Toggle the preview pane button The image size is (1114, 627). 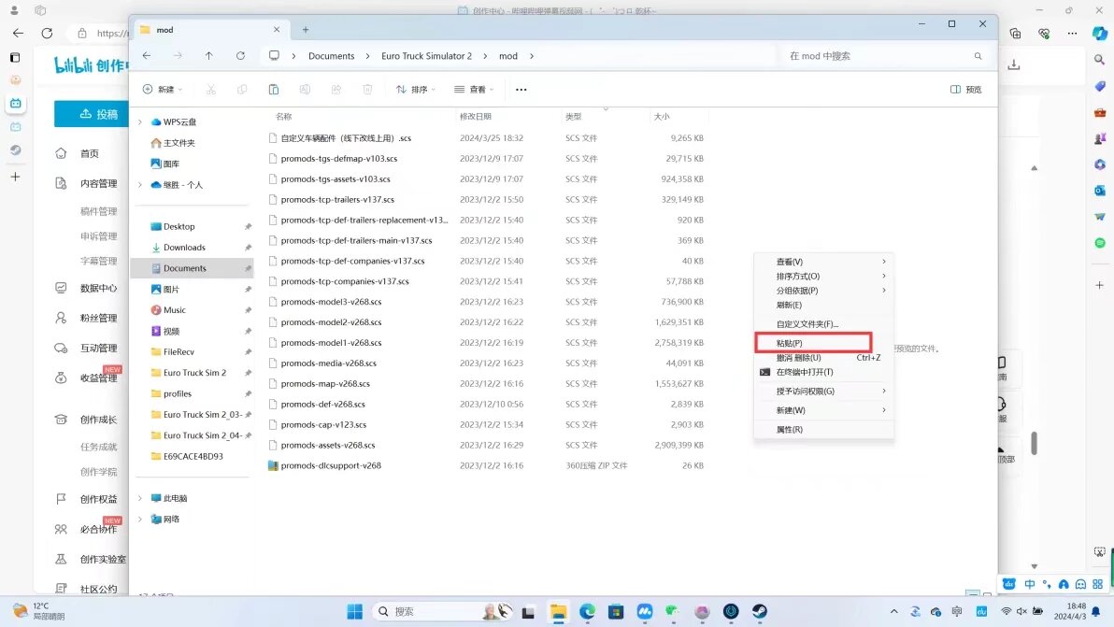pyautogui.click(x=965, y=90)
